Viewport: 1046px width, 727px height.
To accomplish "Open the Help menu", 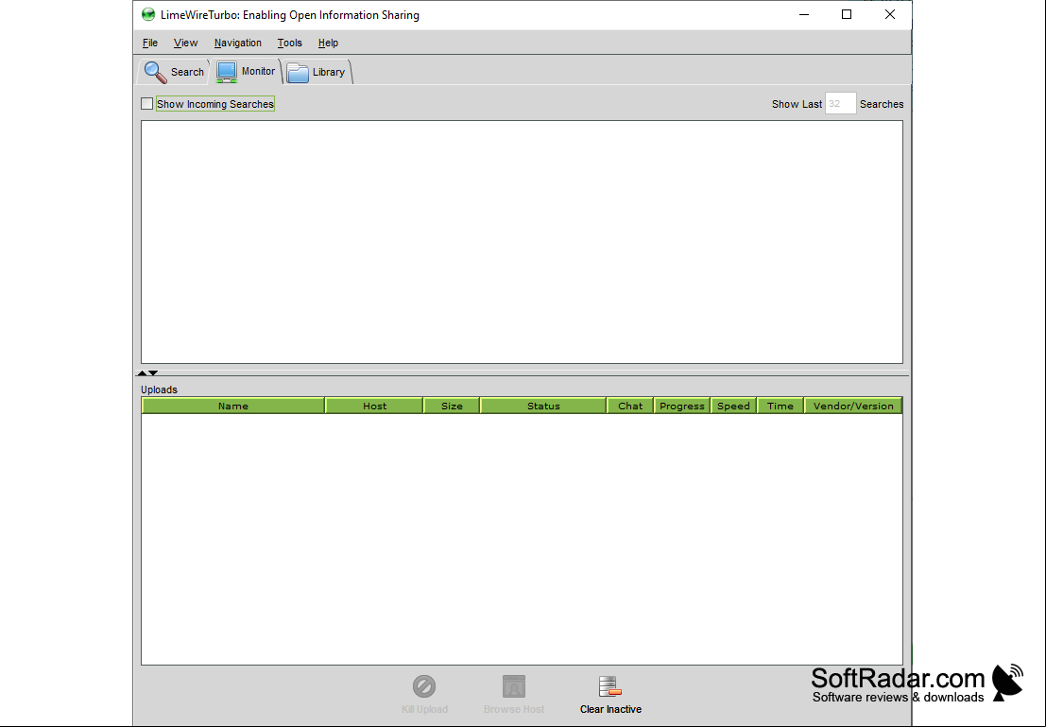I will 328,43.
